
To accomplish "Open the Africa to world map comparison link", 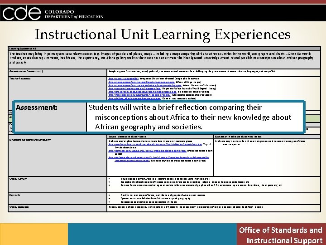I will click(139, 95).
